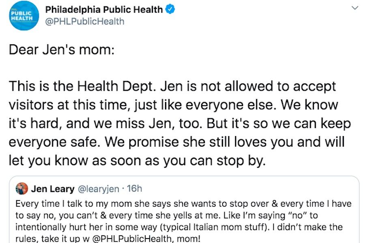The image size is (365, 243).
Task: Click the blue verified badge checkmark
Action: pyautogui.click(x=171, y=9)
